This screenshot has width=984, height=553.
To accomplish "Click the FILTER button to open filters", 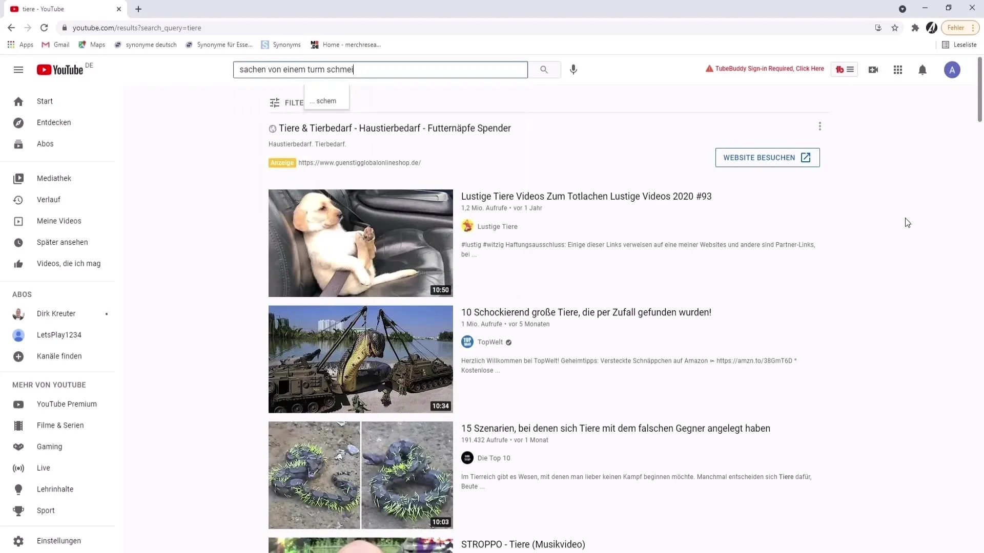I will (x=287, y=102).
